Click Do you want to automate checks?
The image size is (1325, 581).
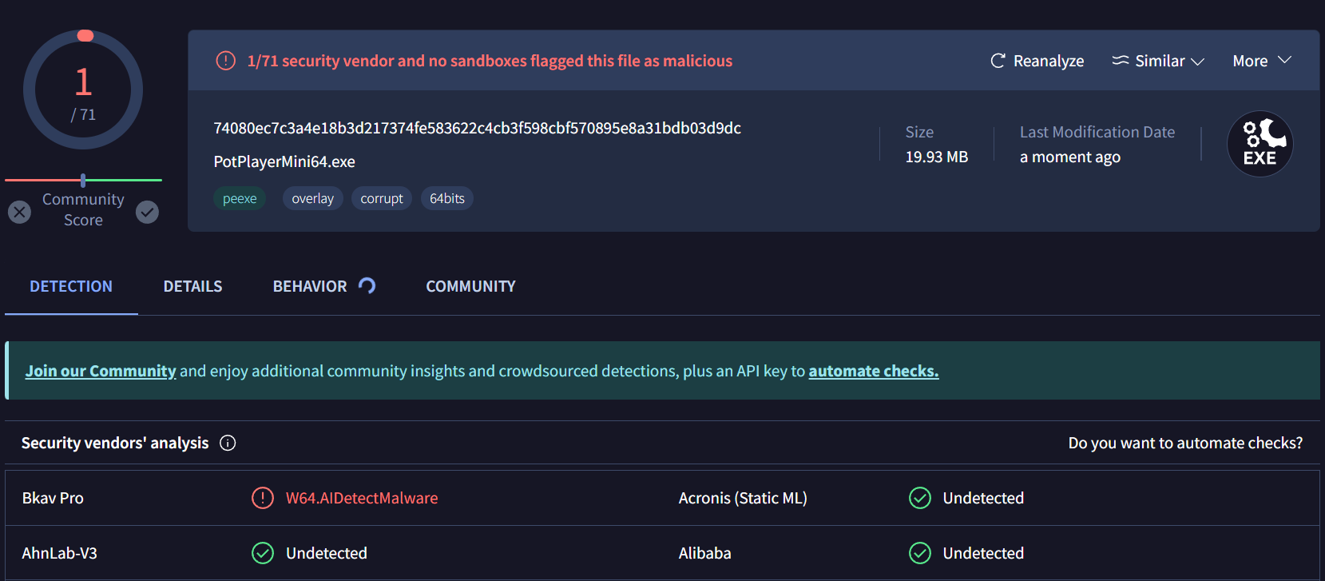[x=1185, y=443]
